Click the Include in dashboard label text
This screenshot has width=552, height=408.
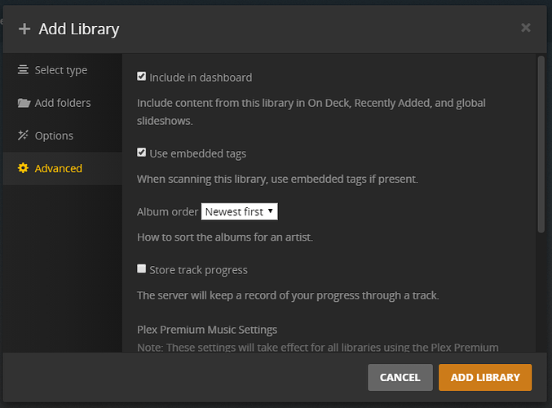[201, 78]
